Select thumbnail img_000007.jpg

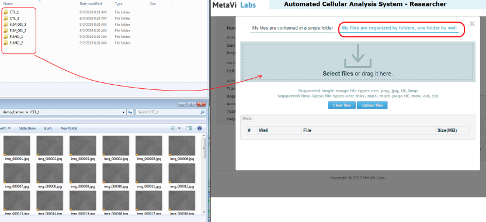pos(17,176)
